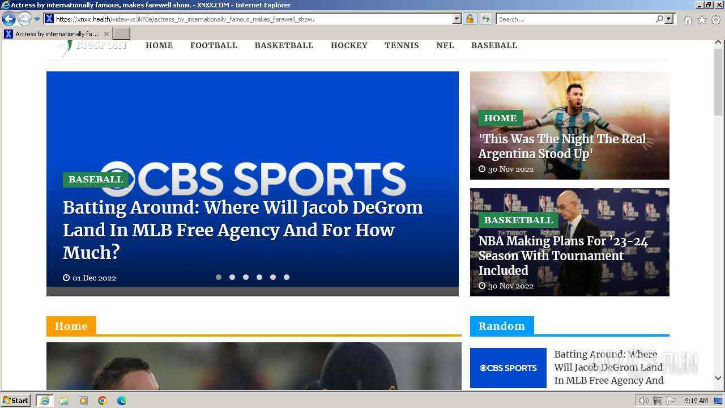Select the second slider dot
Viewport: 725px width, 408px height.
click(232, 277)
